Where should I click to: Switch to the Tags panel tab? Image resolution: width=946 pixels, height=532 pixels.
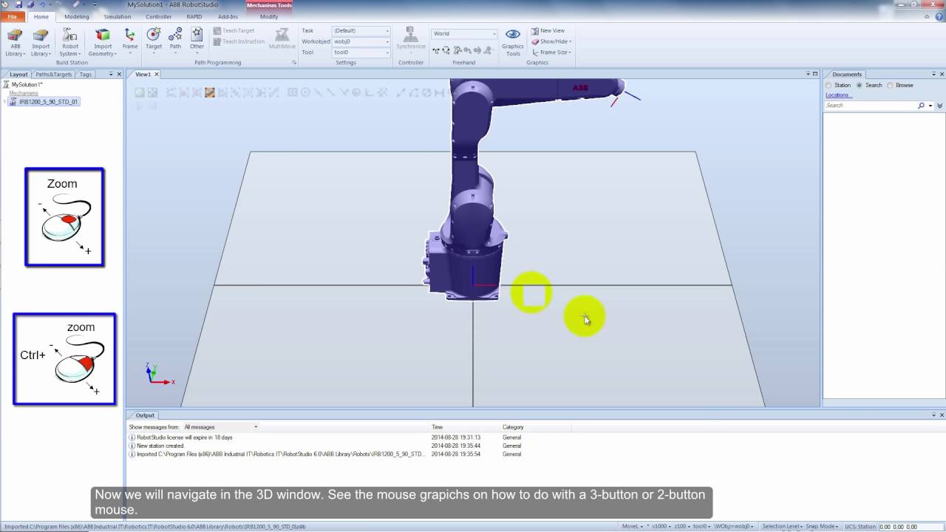pos(86,74)
